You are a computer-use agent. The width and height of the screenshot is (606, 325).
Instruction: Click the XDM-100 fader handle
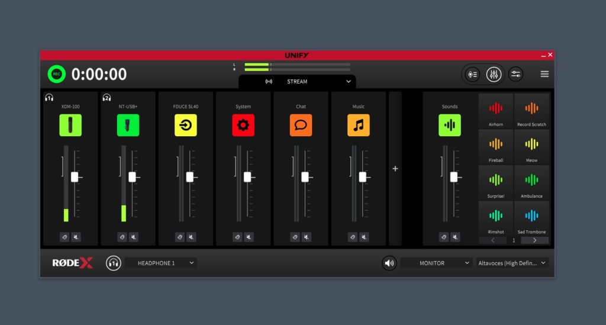[x=75, y=177]
